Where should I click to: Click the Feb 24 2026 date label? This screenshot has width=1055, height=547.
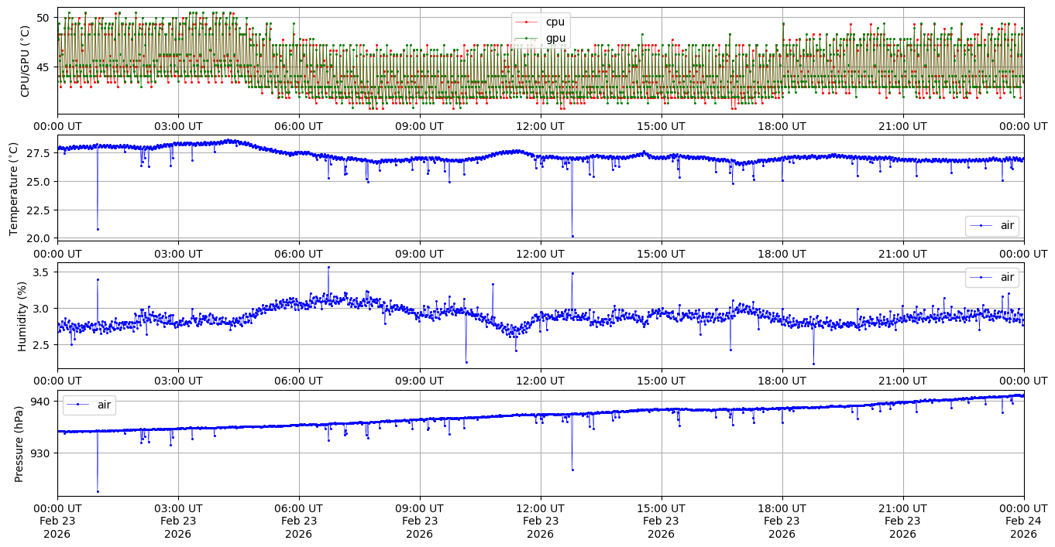pyautogui.click(x=1023, y=521)
